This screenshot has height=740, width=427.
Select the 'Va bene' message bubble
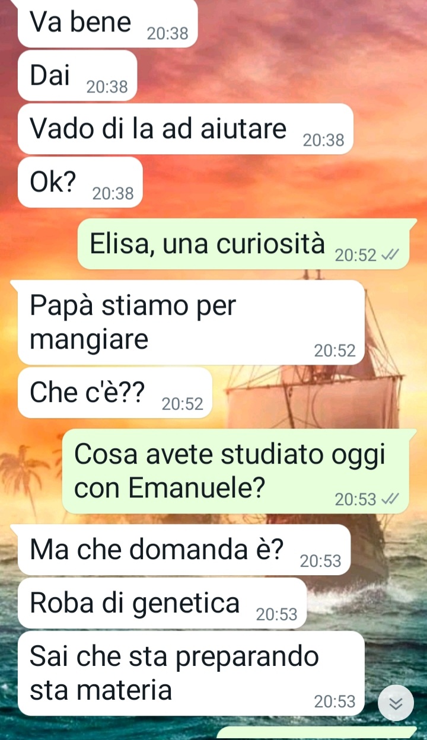coord(108,24)
